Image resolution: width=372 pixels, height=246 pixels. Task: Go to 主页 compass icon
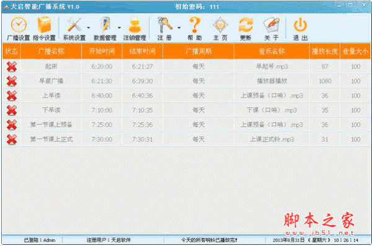(x=220, y=25)
